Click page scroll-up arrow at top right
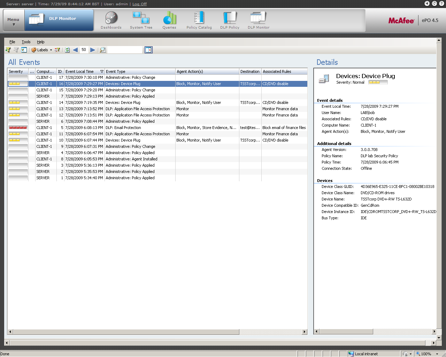Screen dimensions: 446x357 point(439,40)
